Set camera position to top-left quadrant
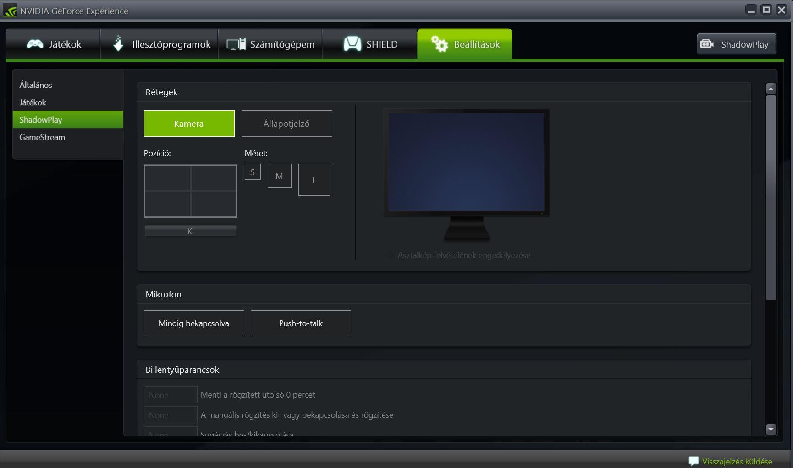The height and width of the screenshot is (468, 793). coord(168,178)
